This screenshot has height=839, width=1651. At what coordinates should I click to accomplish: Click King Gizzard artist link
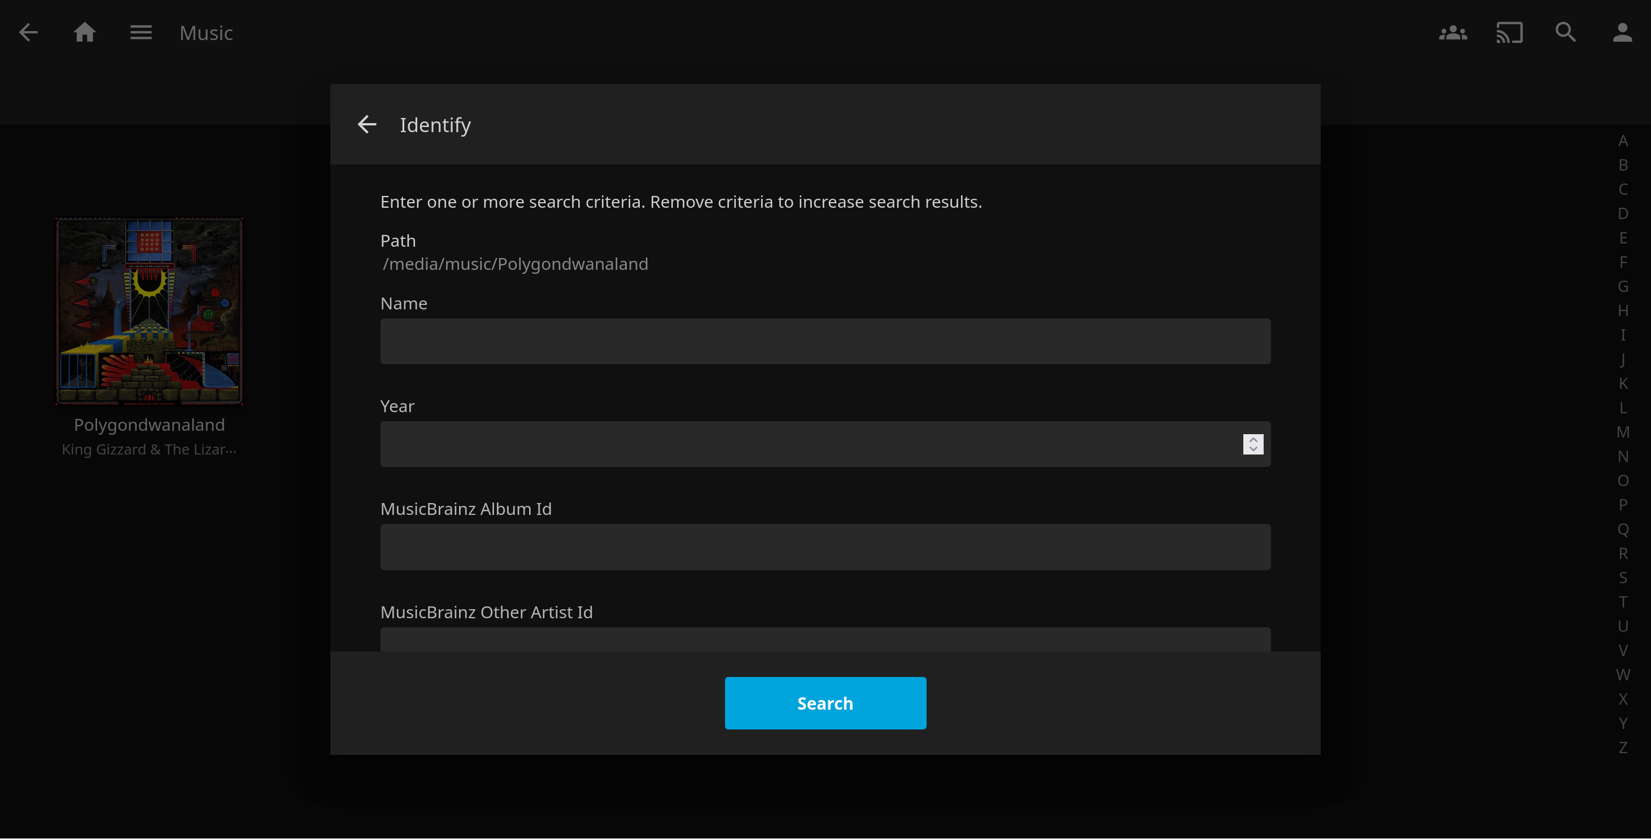[x=149, y=450]
